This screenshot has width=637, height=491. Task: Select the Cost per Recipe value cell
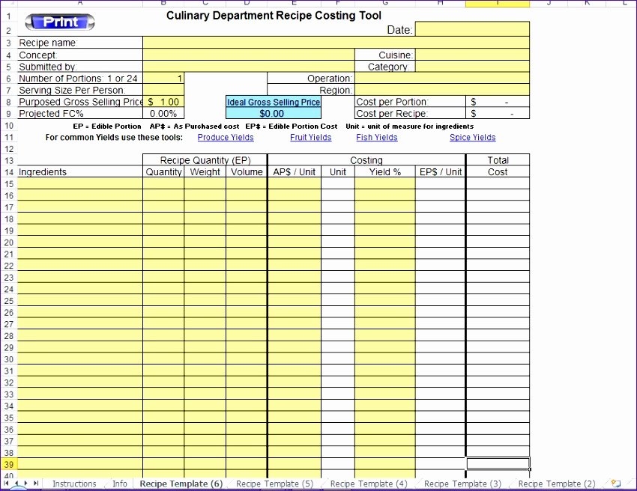point(498,114)
